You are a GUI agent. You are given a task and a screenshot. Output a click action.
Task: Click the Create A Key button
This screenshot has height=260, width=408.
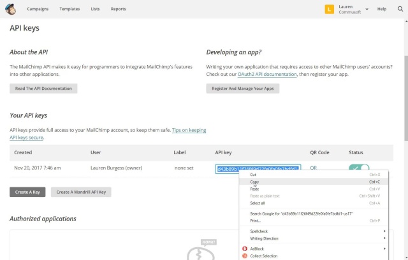tap(27, 192)
